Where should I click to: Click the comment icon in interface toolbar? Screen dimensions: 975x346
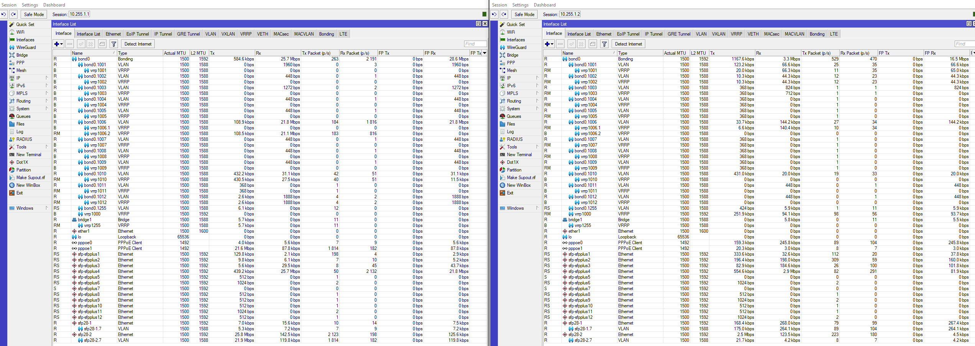tap(102, 44)
